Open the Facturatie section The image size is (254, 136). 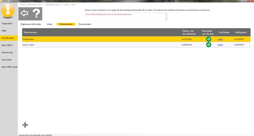[7, 60]
